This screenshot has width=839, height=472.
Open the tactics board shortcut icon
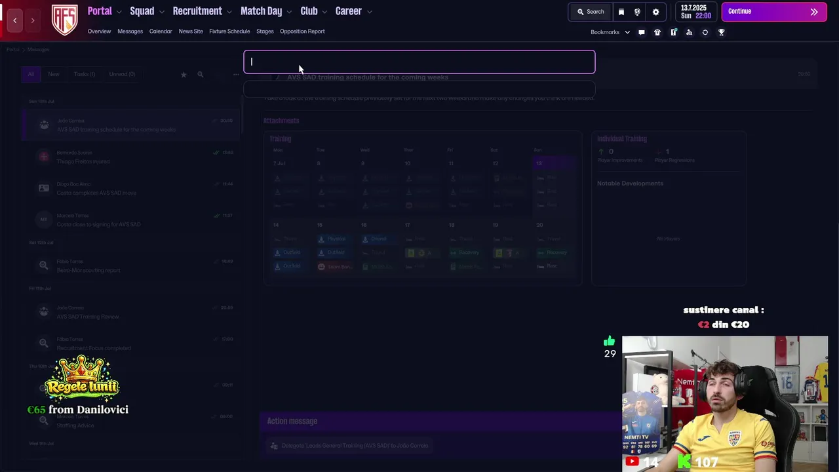(673, 32)
